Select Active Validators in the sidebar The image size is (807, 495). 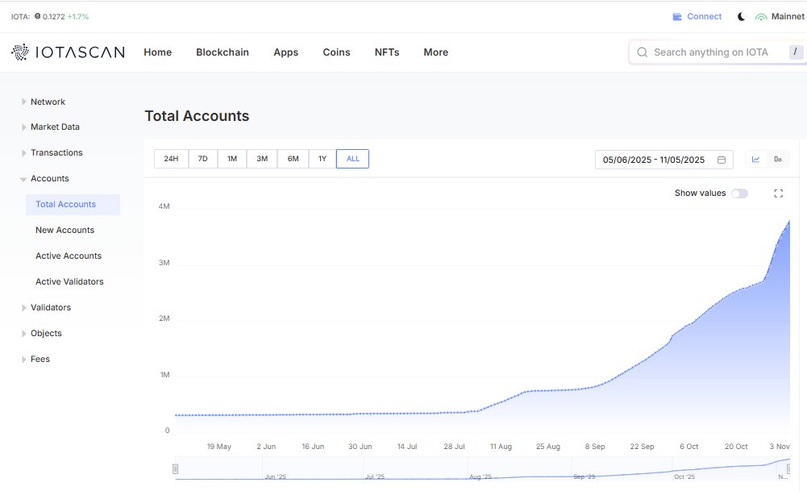click(x=69, y=281)
